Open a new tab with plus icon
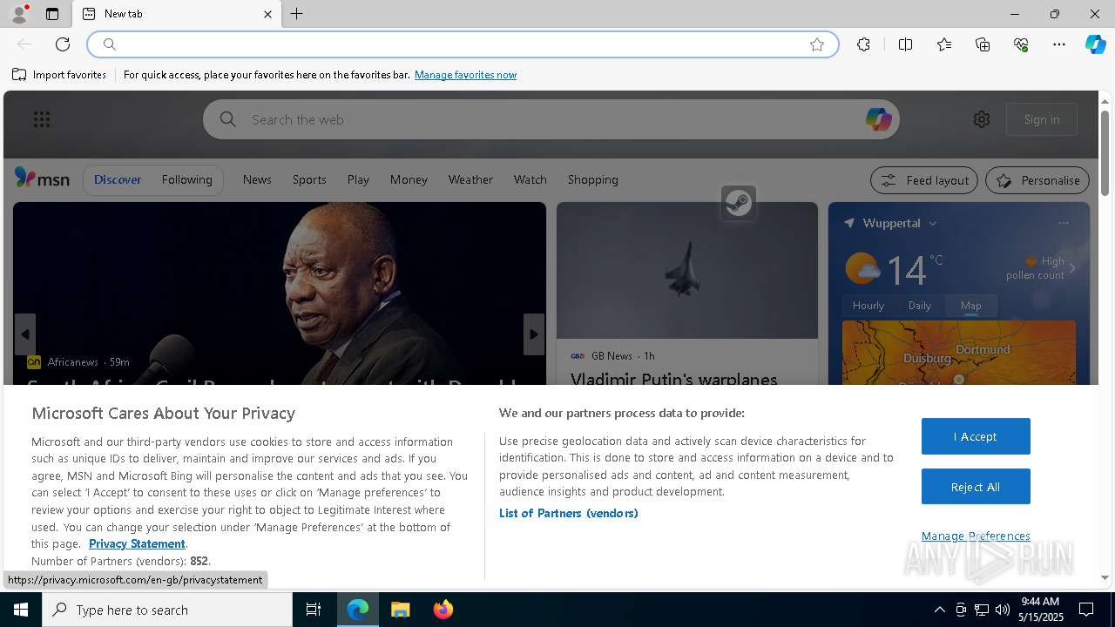The image size is (1115, 627). (297, 14)
